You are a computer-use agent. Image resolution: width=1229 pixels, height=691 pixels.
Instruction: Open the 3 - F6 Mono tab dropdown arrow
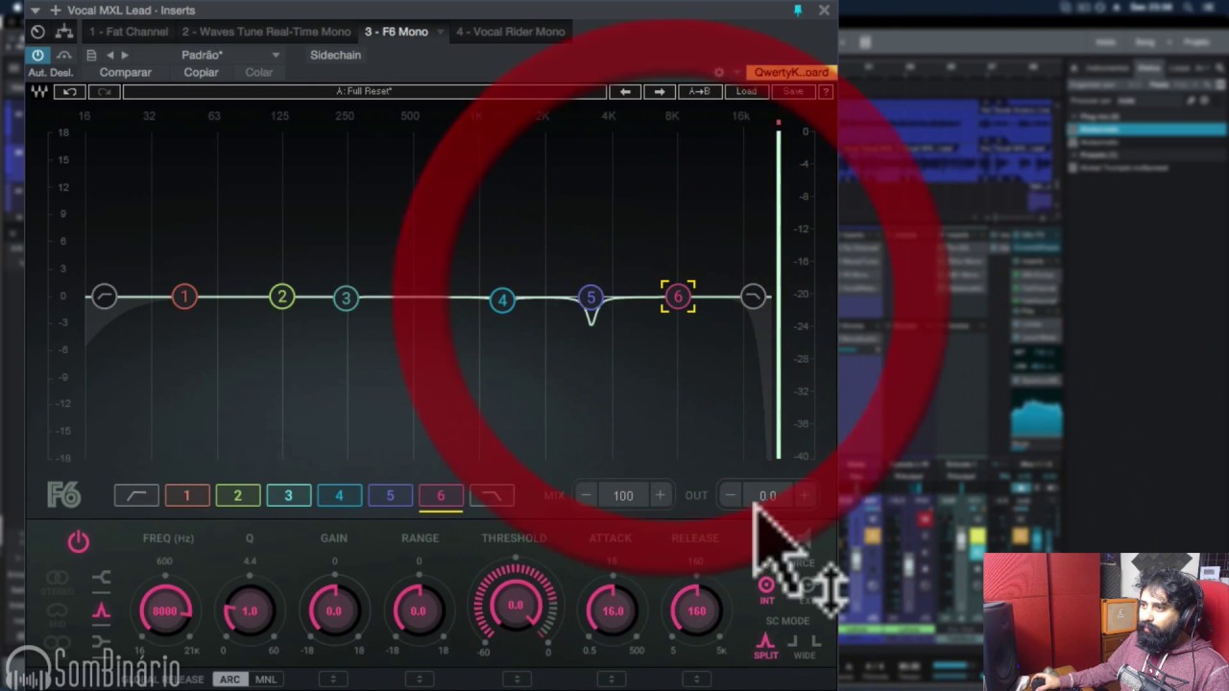coord(441,33)
